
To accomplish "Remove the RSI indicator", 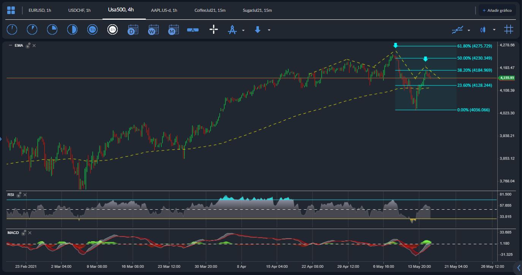I will coord(25,195).
